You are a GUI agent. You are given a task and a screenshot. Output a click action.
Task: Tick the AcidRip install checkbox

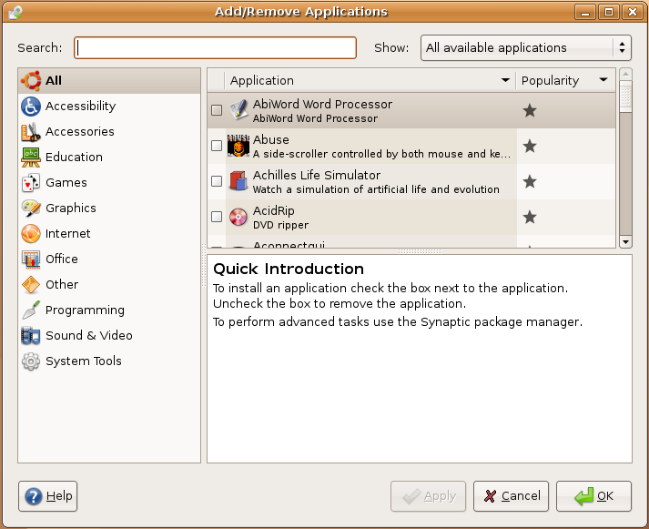(x=217, y=217)
